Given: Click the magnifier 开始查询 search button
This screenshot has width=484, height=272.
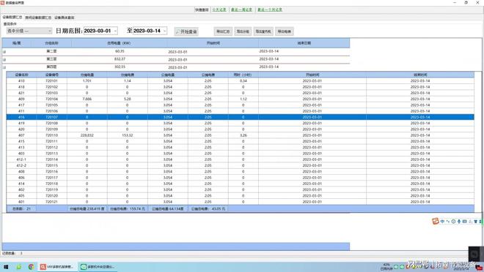Looking at the screenshot, I should click(x=186, y=31).
